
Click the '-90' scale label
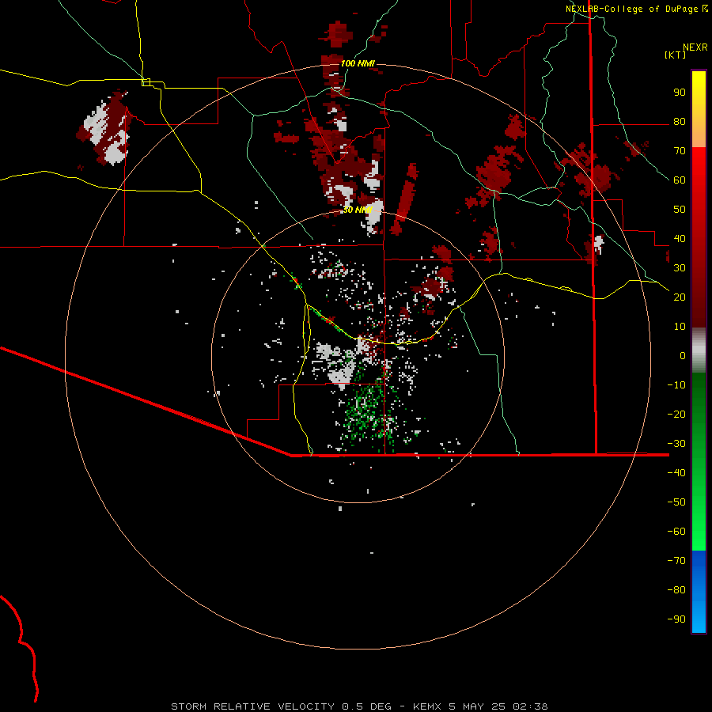tap(676, 619)
